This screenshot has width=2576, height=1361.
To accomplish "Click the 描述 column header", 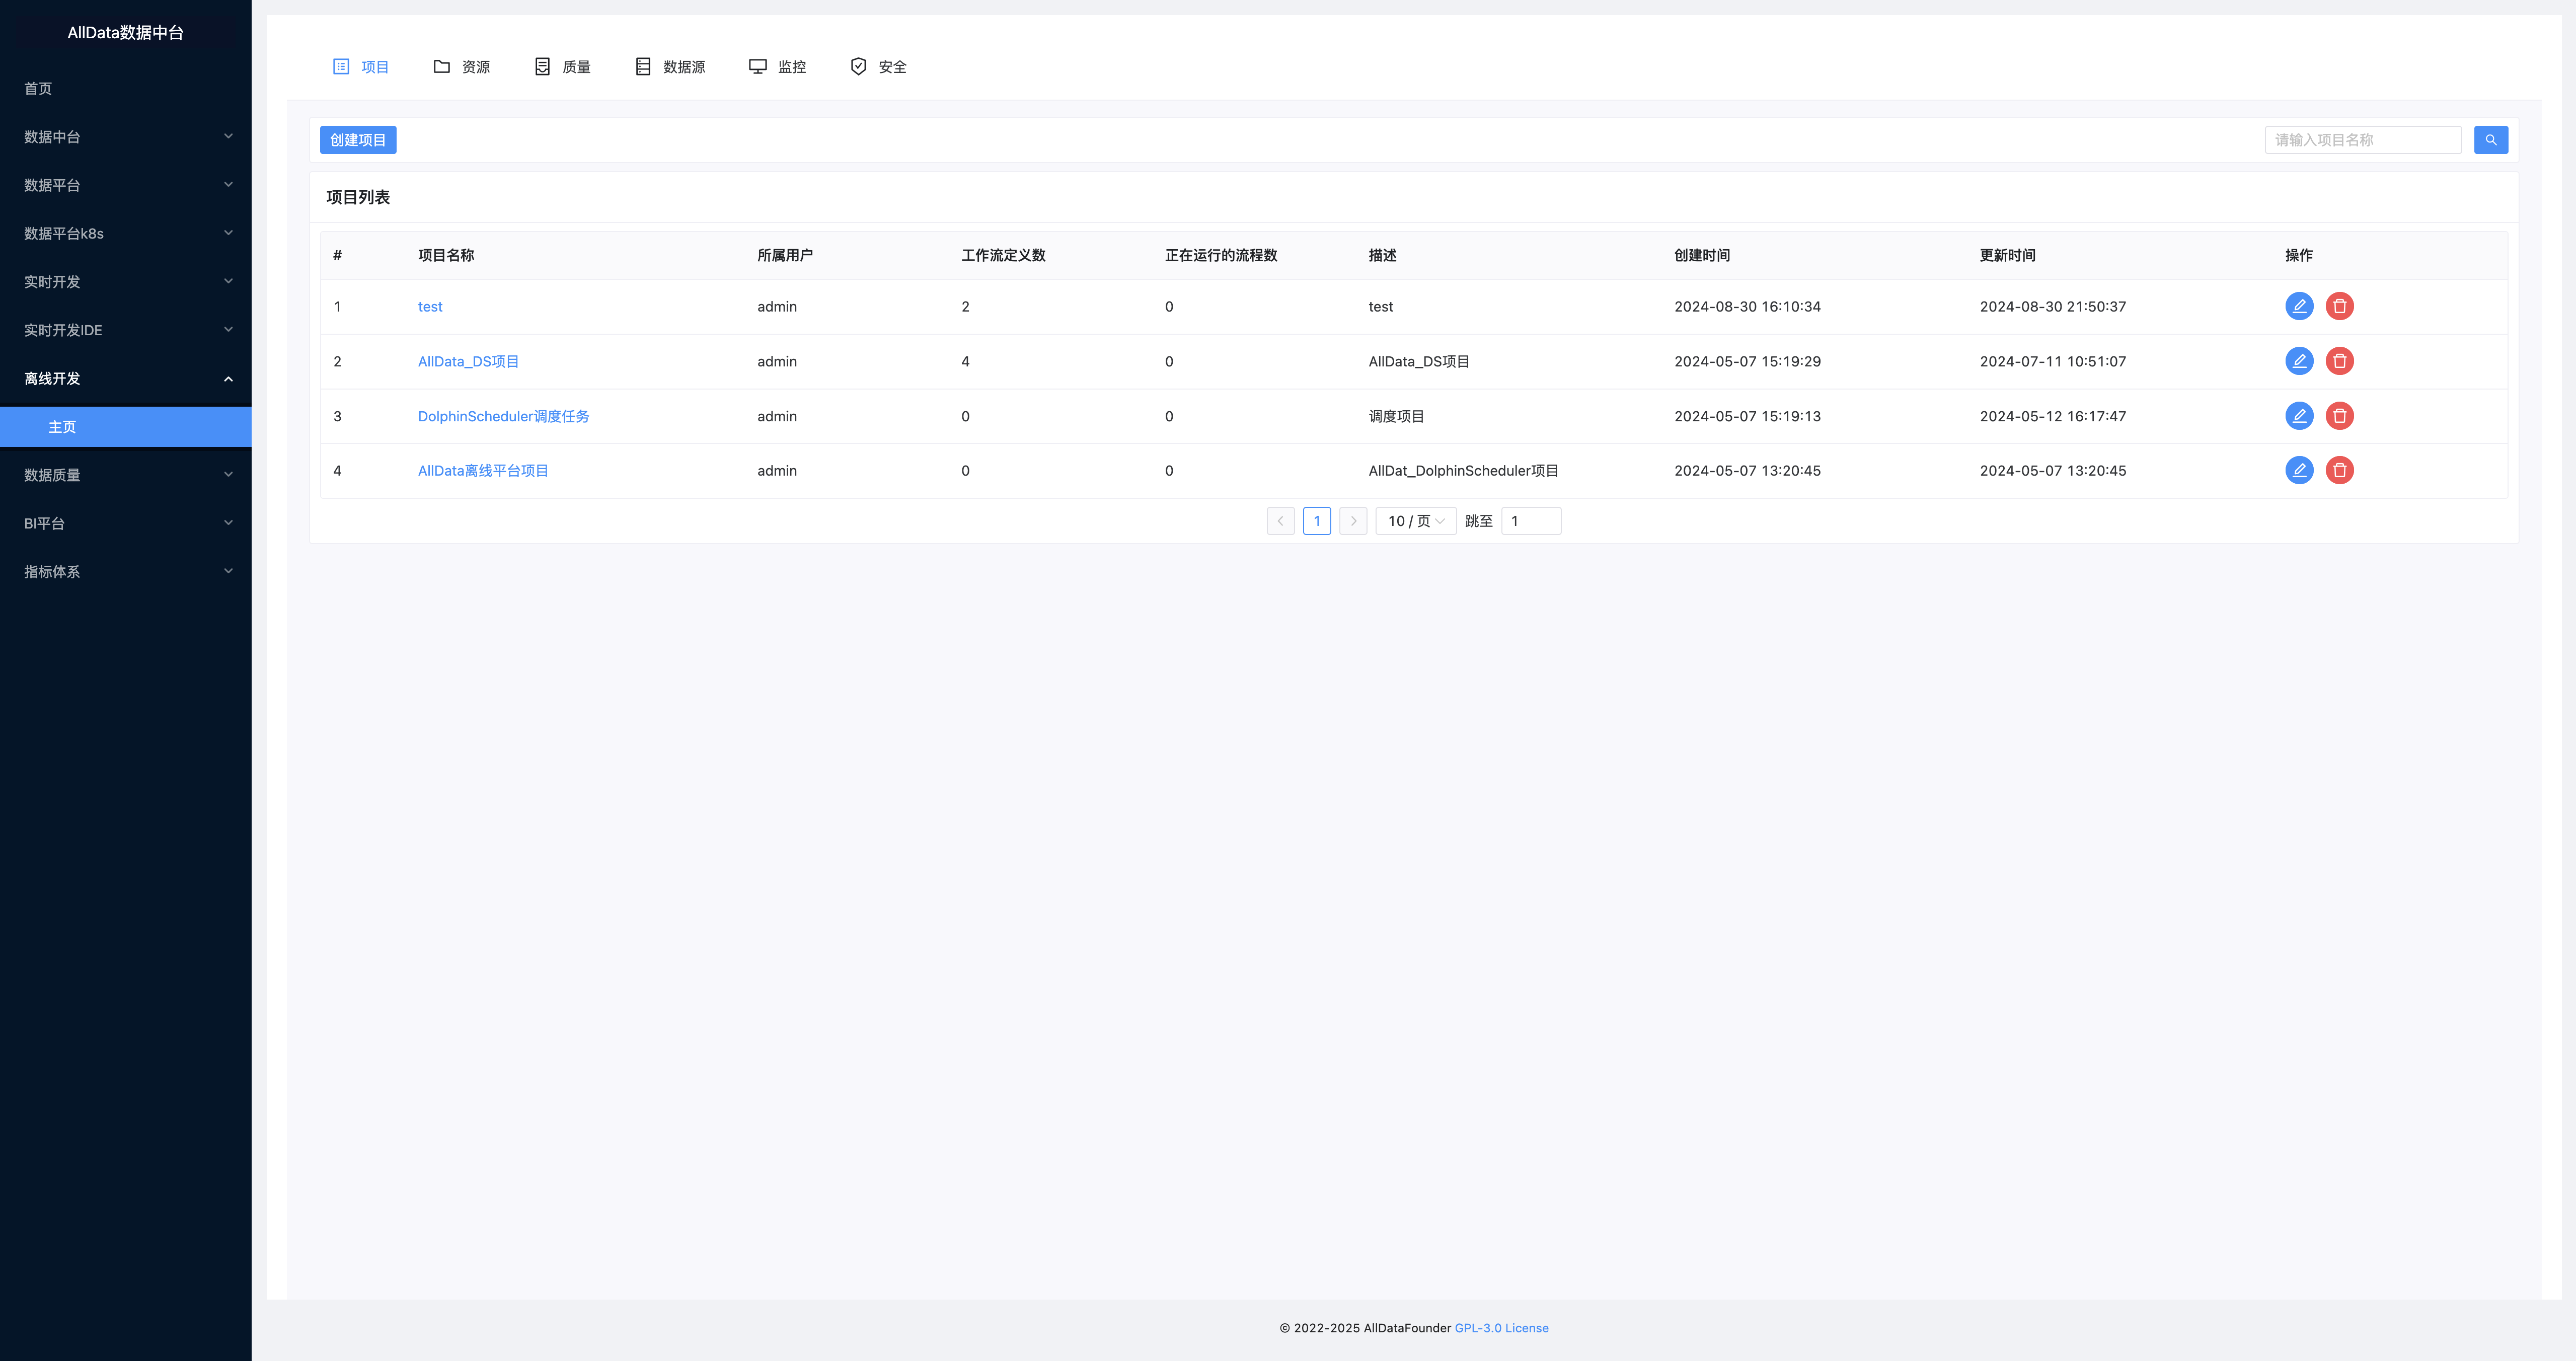I will click(x=1382, y=255).
